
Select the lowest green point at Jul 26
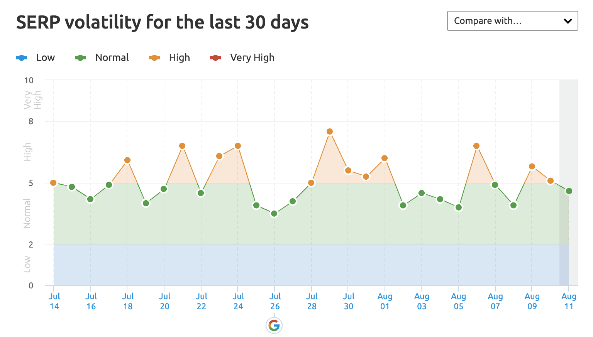click(x=274, y=214)
